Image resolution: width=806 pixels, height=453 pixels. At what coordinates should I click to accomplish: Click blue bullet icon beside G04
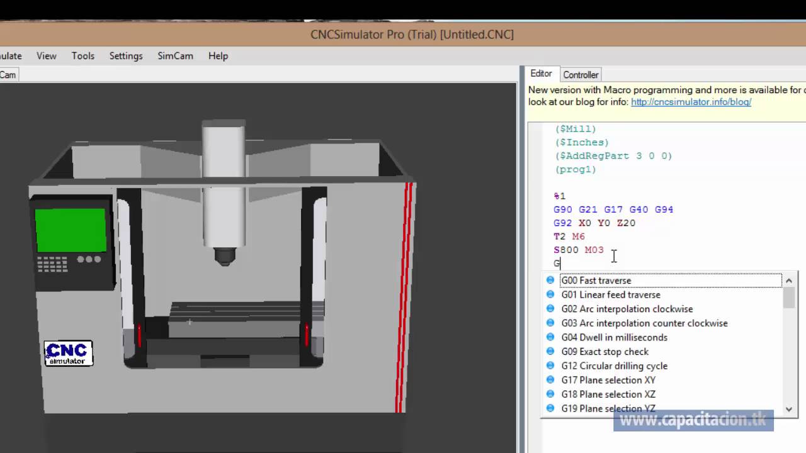point(550,337)
